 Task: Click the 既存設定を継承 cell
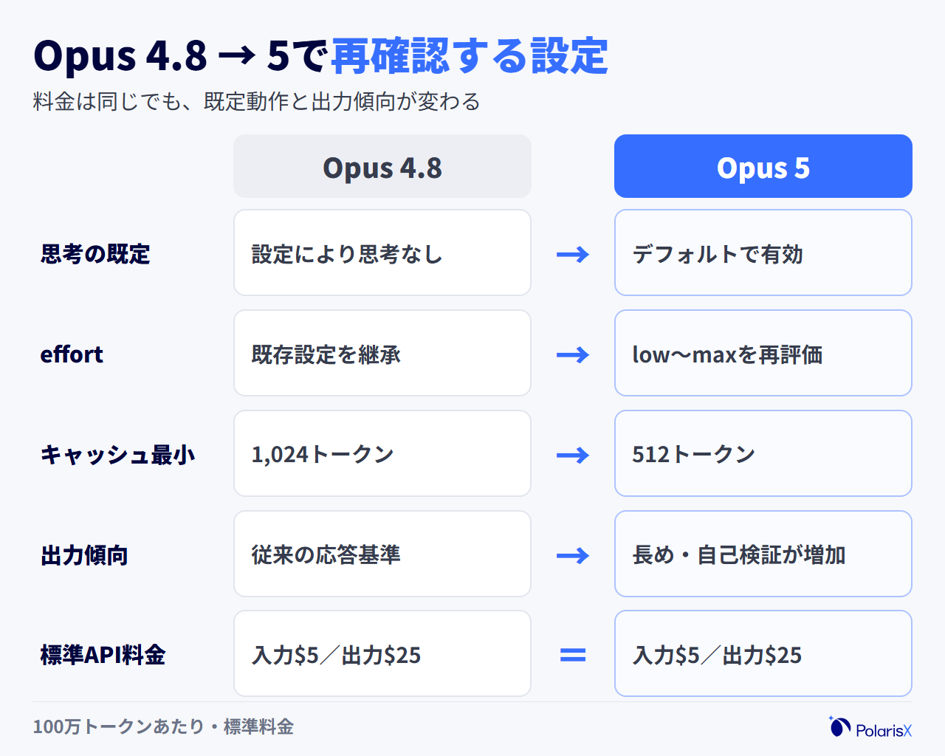[382, 353]
